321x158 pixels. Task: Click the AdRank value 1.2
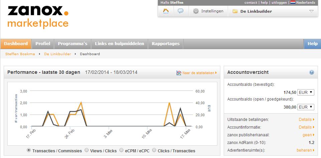click(x=311, y=143)
